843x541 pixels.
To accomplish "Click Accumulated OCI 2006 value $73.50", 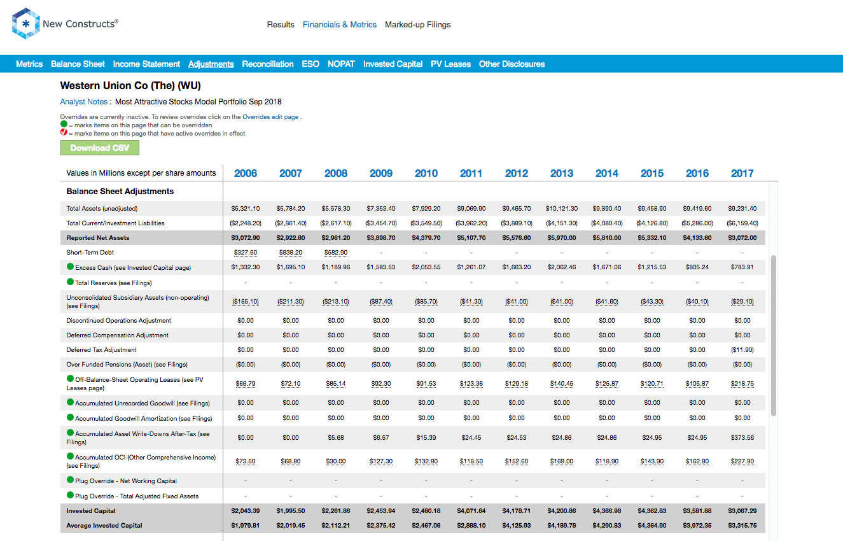I will [246, 461].
